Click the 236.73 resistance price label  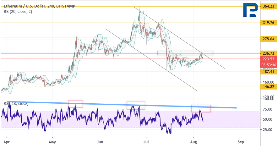tap(268, 54)
